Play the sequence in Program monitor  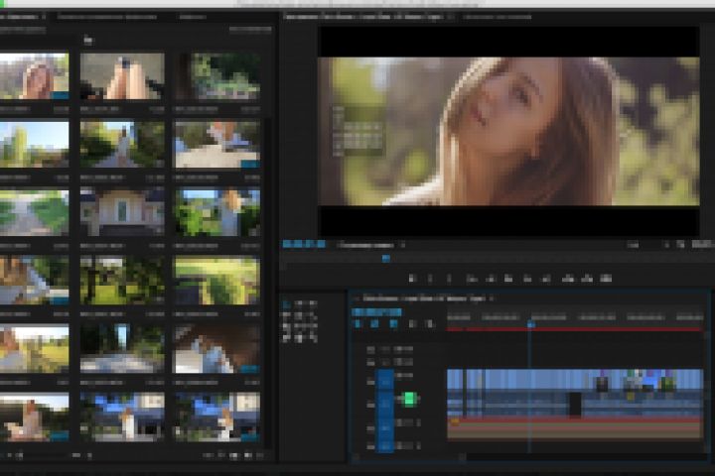pos(508,279)
